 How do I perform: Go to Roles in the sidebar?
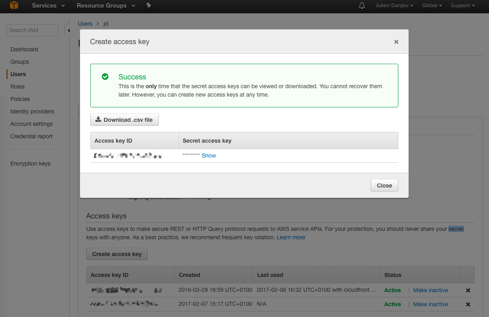click(18, 87)
